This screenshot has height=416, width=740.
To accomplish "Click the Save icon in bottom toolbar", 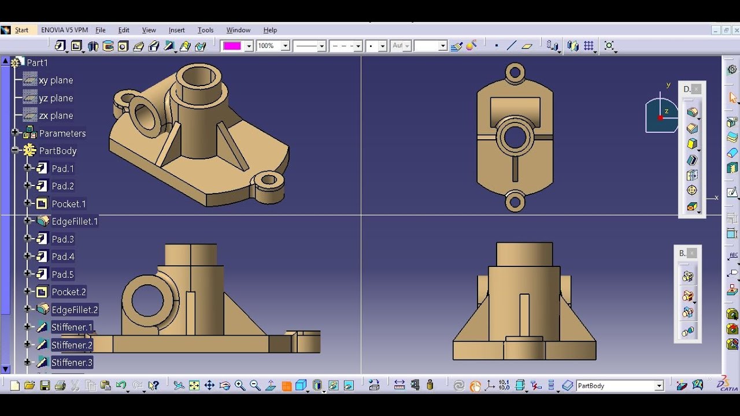I will click(45, 385).
